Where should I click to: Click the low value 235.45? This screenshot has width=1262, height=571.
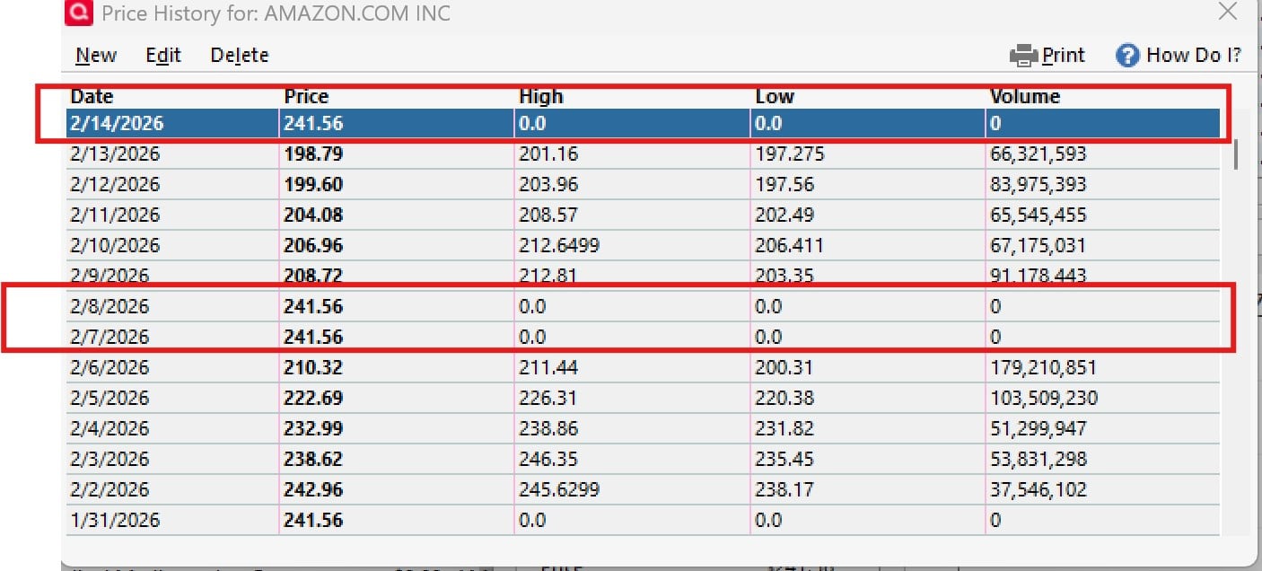pos(784,460)
